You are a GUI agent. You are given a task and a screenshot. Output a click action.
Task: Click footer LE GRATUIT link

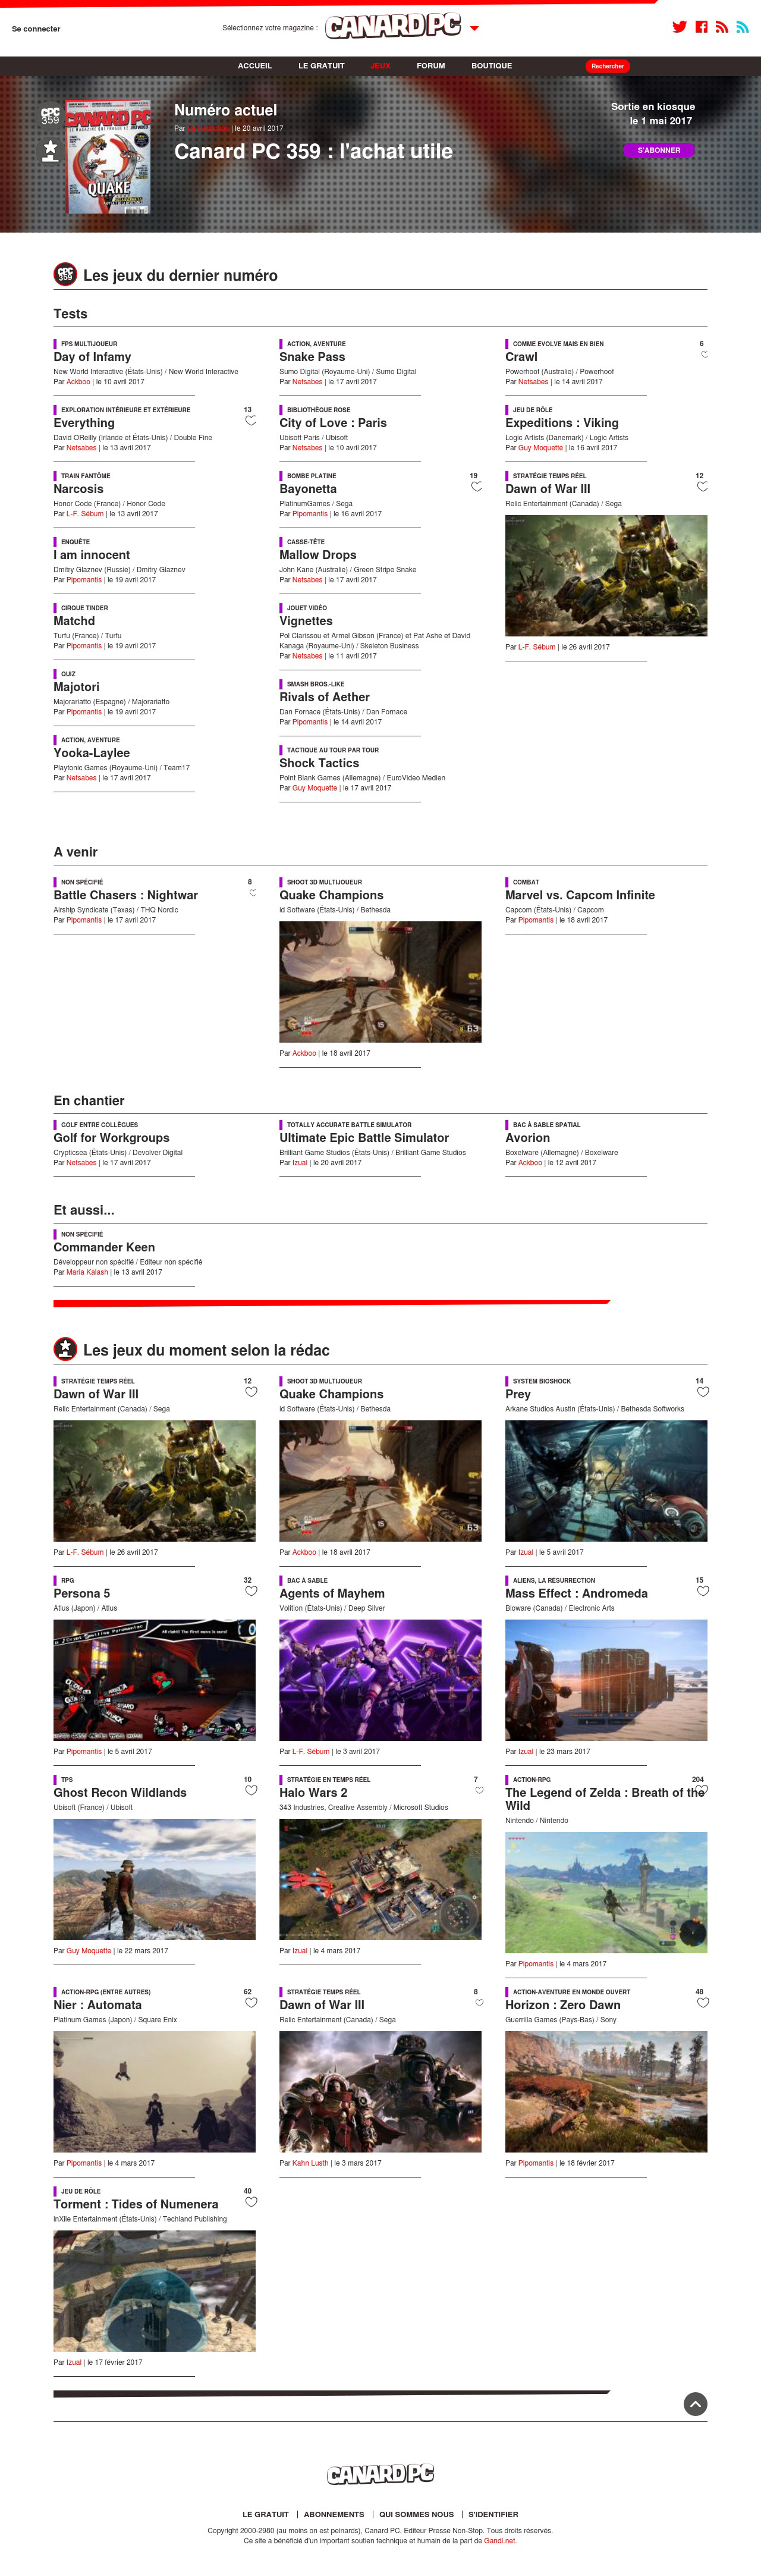pyautogui.click(x=265, y=2514)
